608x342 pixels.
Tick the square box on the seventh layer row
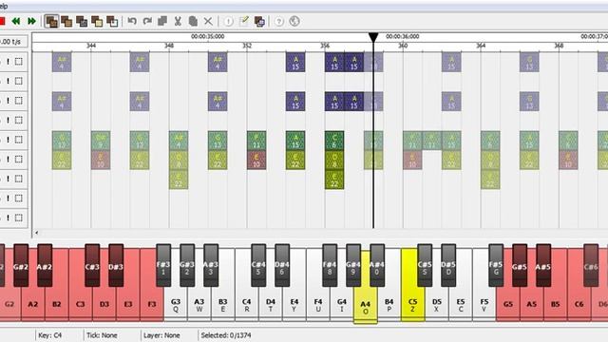point(19,179)
